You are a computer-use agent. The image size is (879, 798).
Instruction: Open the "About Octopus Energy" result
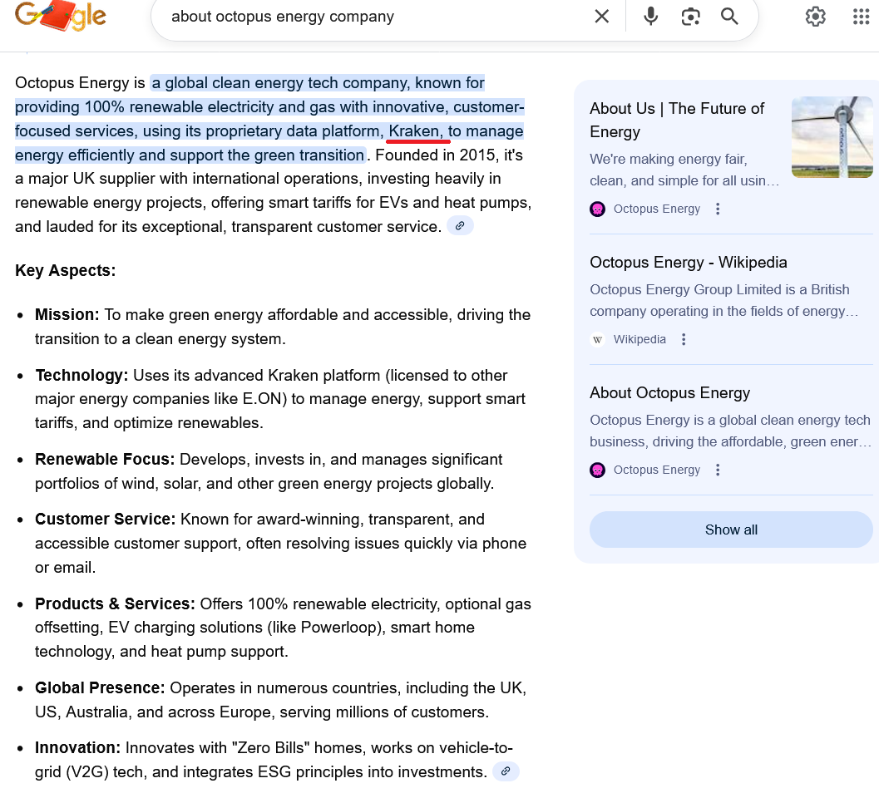tap(669, 392)
